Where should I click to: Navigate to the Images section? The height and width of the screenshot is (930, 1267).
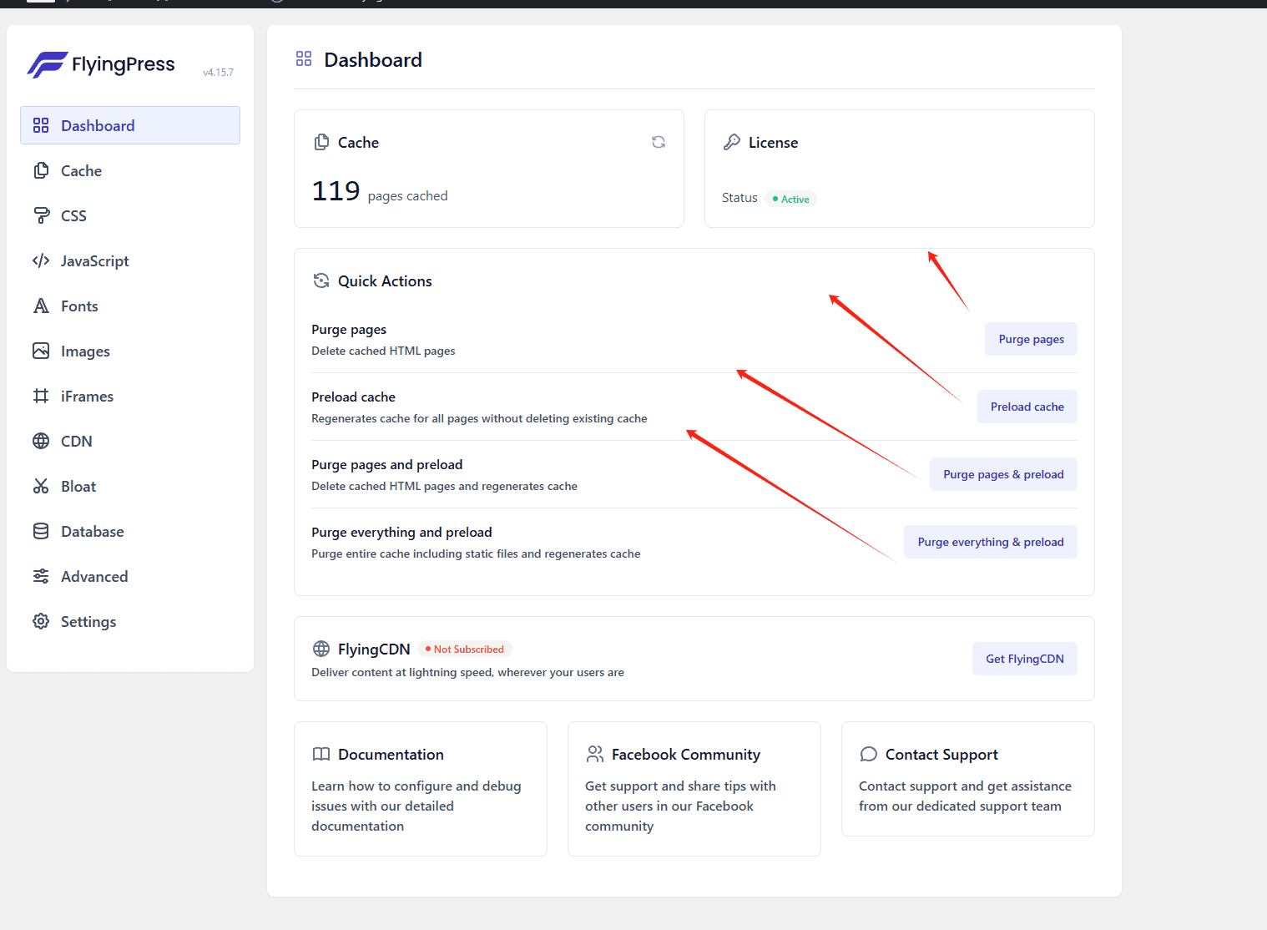(130, 351)
